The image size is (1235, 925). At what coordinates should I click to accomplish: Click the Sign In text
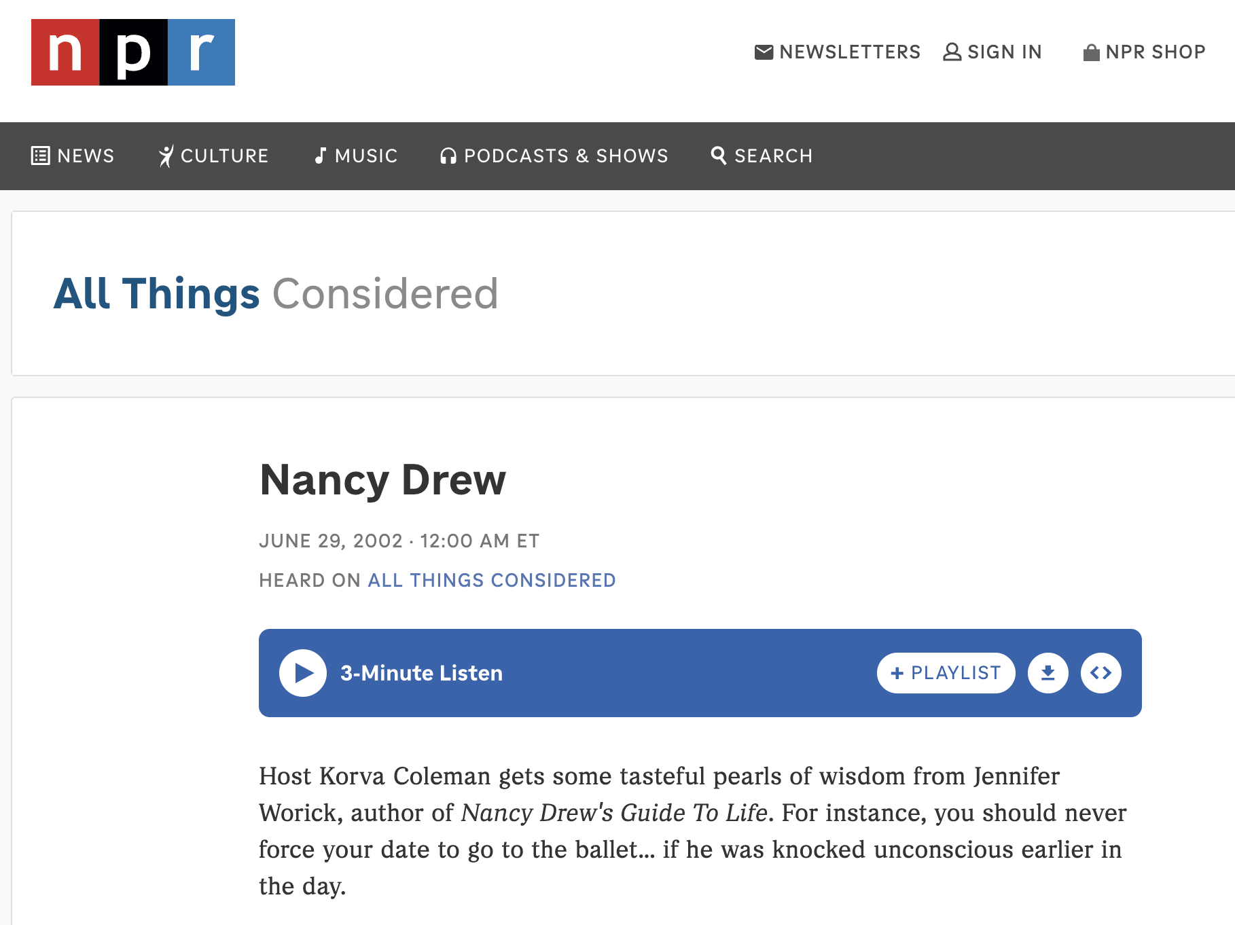(1004, 52)
